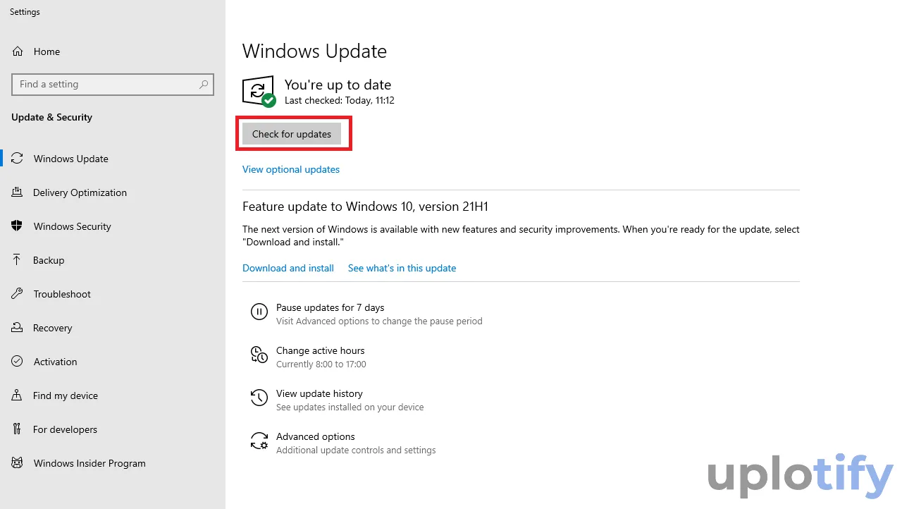Click the Activation checkmark circle icon

[18, 362]
